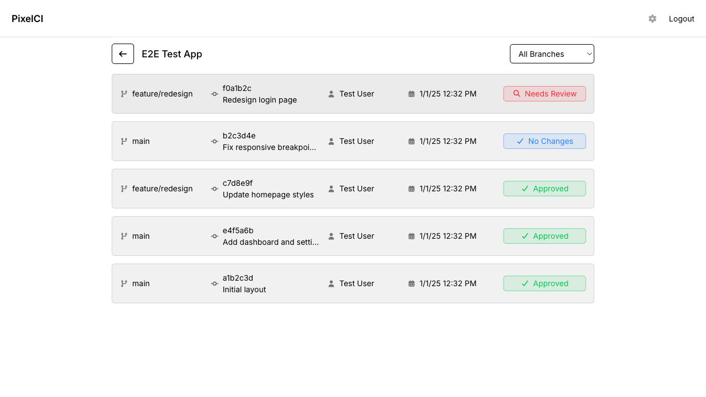This screenshot has width=706, height=397.
Task: Go to the PixelCI home logo
Action: pos(28,19)
